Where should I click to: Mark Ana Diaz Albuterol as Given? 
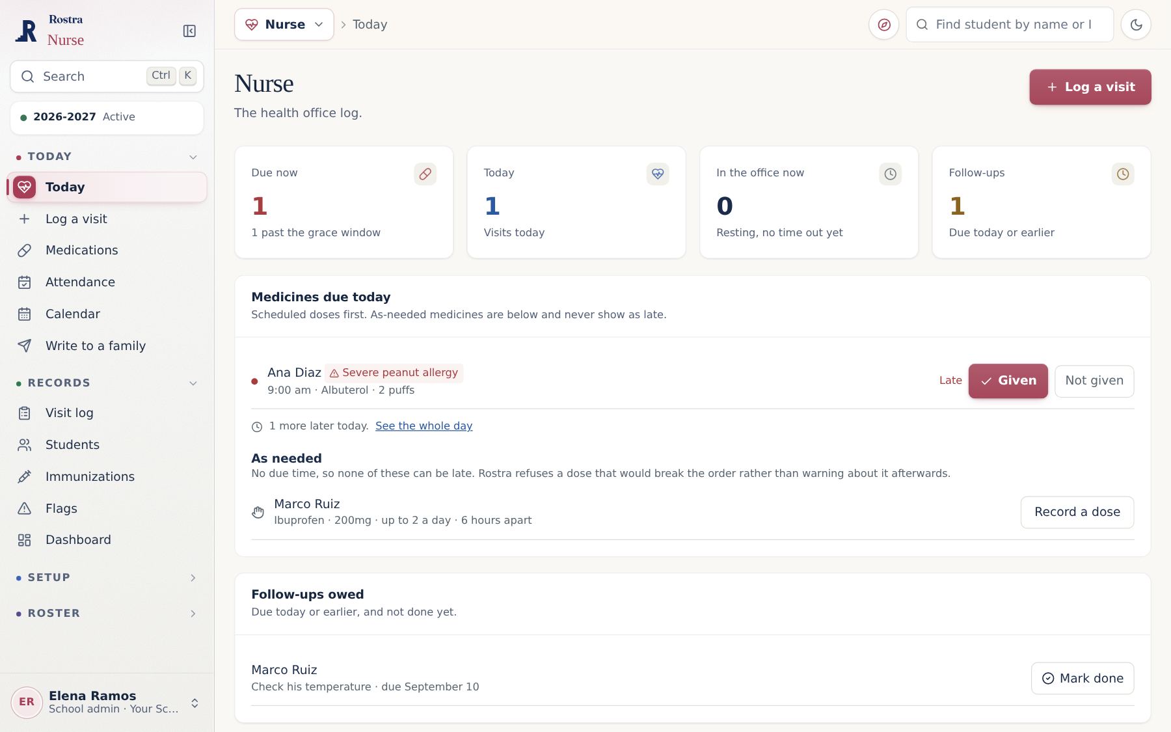click(x=1008, y=381)
